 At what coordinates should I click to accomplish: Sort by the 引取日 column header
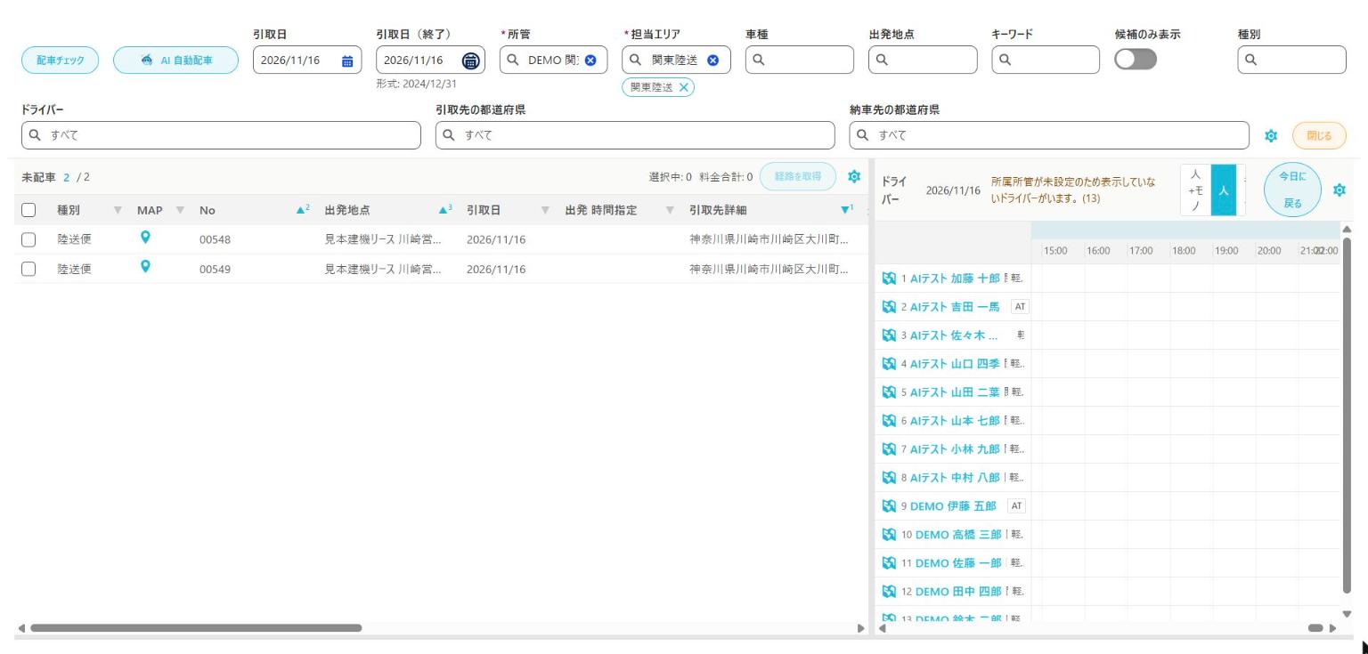tap(483, 210)
